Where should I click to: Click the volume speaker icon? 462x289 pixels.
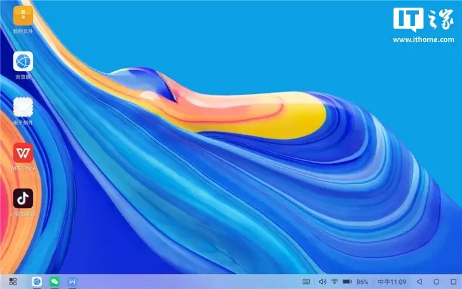pyautogui.click(x=322, y=281)
